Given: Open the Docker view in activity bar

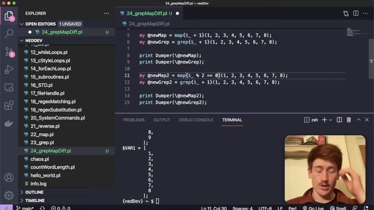Looking at the screenshot, I should point(9,123).
